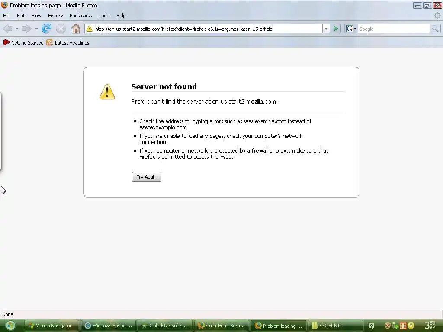Open the View menu
443x332 pixels.
click(x=36, y=16)
